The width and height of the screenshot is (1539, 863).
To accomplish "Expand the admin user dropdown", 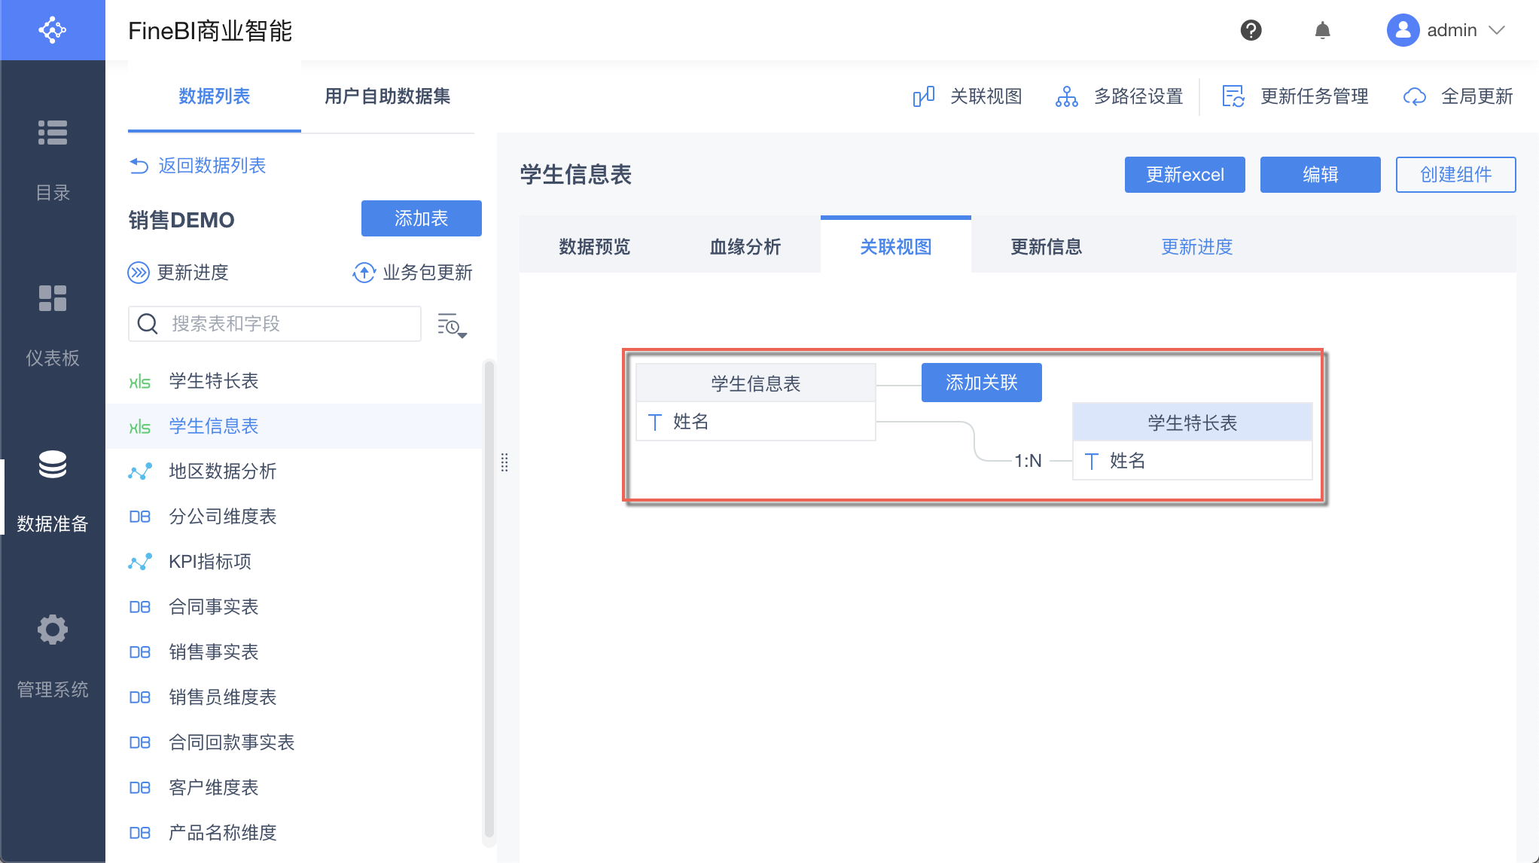I will (1497, 30).
